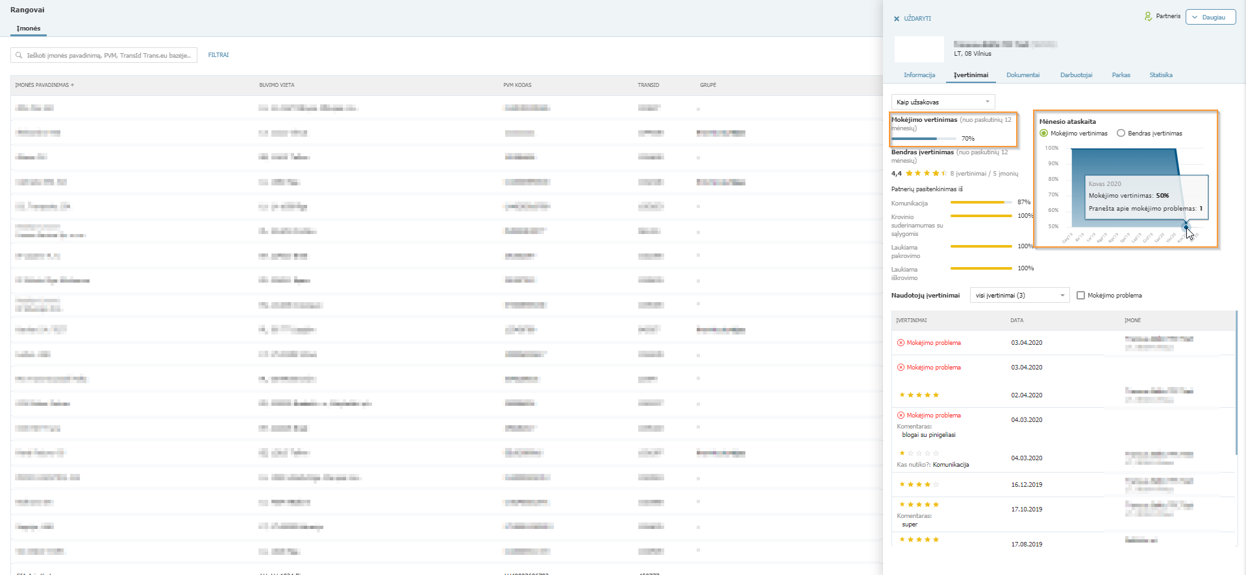The width and height of the screenshot is (1246, 575).
Task: Click the company logo thumbnail in panel
Action: click(919, 49)
